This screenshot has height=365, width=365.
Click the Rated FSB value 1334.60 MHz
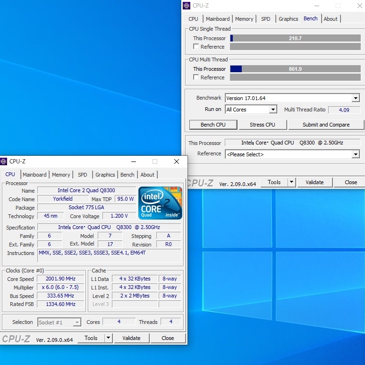[60, 304]
